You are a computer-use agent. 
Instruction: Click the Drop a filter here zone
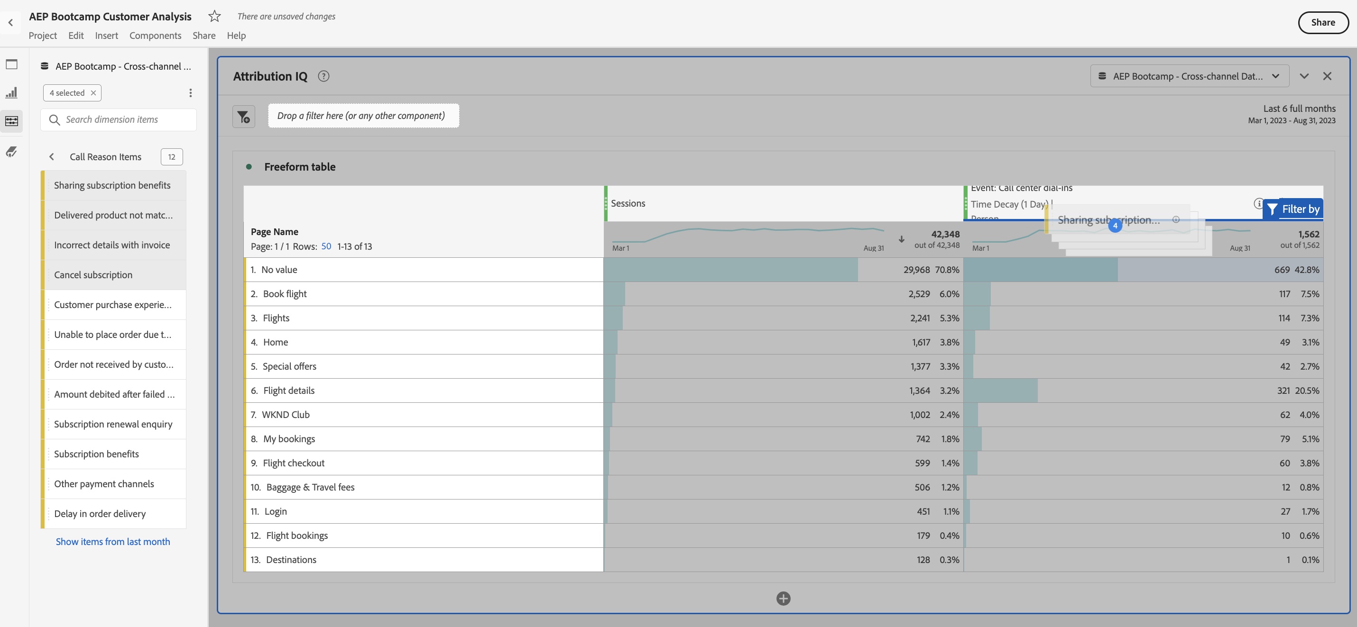coord(363,116)
